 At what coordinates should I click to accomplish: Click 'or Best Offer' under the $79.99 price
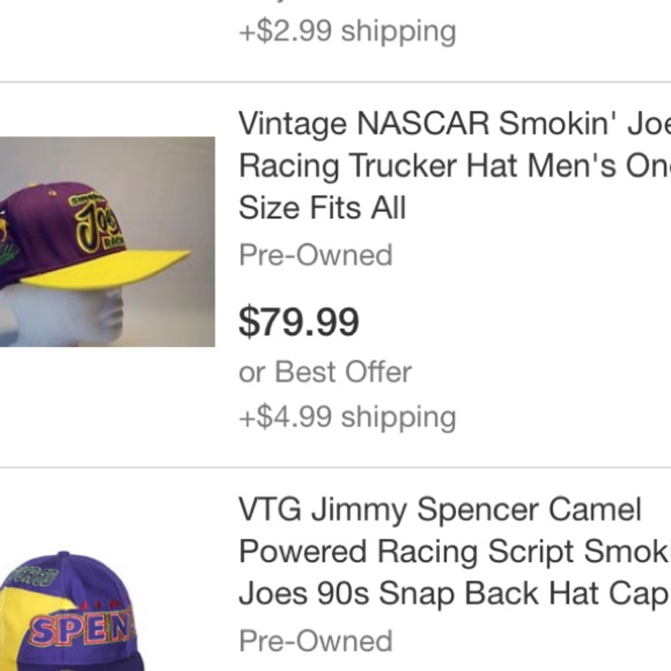pos(325,372)
